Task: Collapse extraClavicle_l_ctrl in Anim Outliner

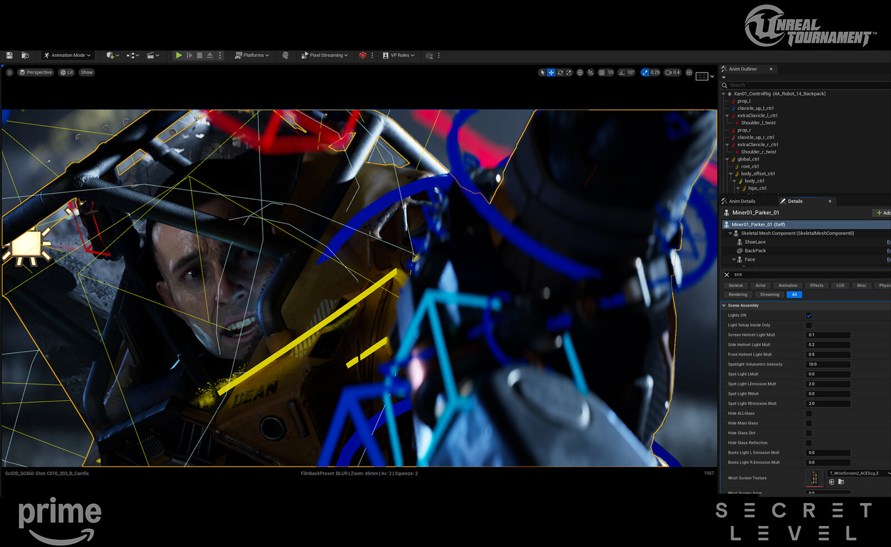Action: (727, 116)
